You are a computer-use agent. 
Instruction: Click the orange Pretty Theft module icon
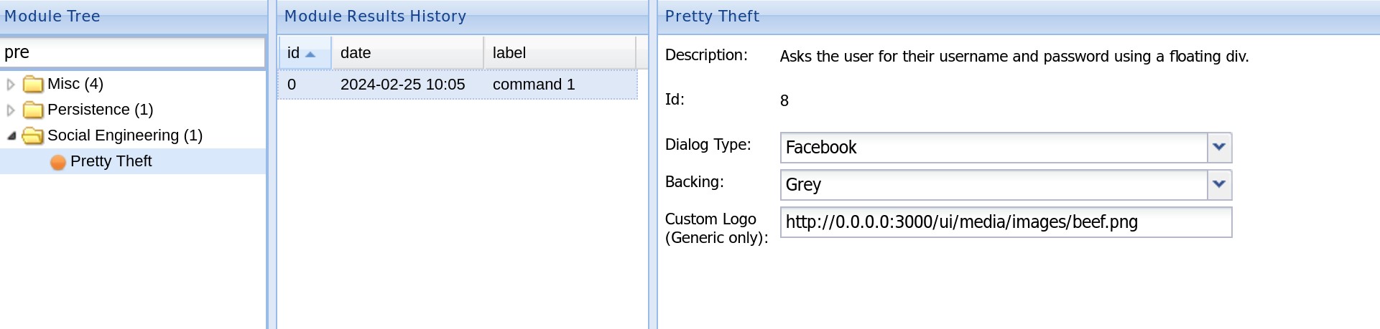[58, 162]
